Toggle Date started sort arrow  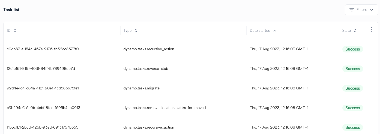[x=275, y=31]
